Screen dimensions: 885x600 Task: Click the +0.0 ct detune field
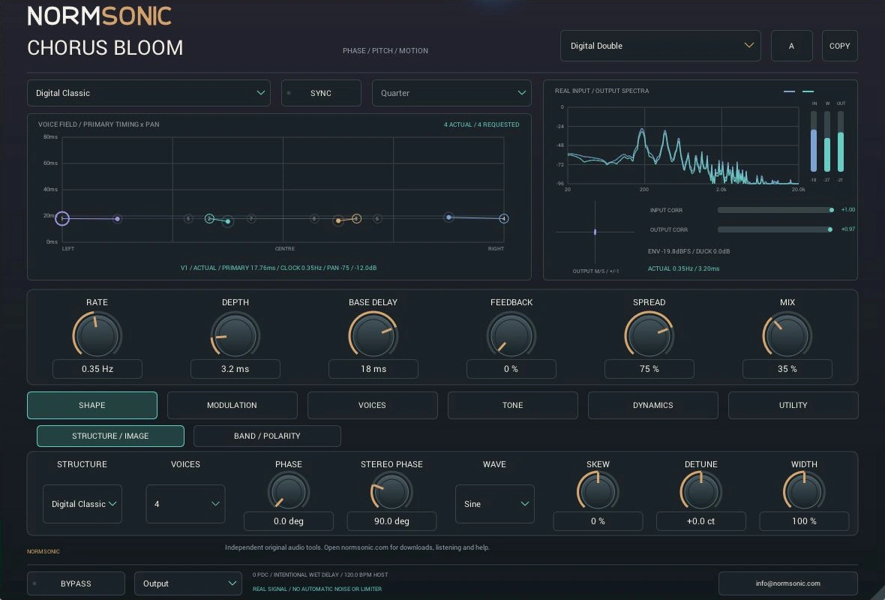coord(700,521)
